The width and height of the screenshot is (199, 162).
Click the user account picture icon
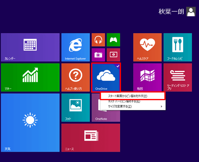(x=191, y=11)
